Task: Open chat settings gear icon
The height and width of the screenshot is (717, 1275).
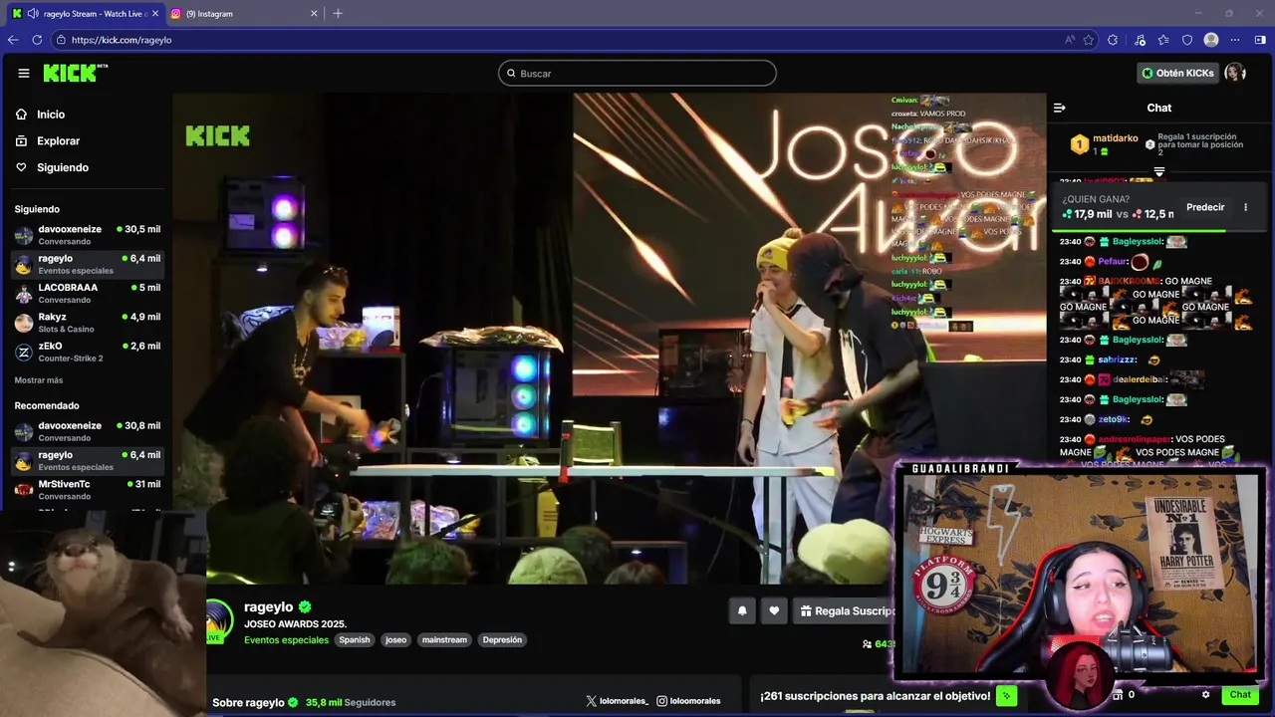Action: (1205, 695)
